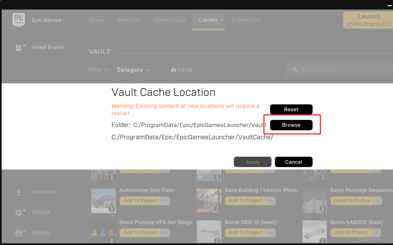Expand Bank Building Add To Project arrow
This screenshot has height=245, width=393.
pyautogui.click(x=271, y=201)
